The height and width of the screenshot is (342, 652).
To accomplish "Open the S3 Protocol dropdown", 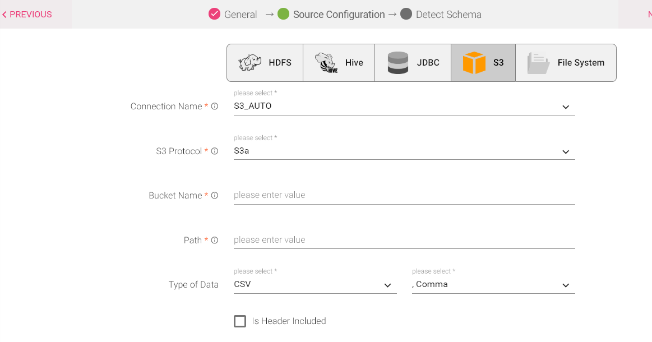I will tap(565, 151).
